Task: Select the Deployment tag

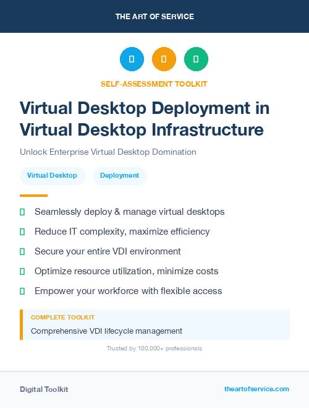Action: (x=120, y=176)
